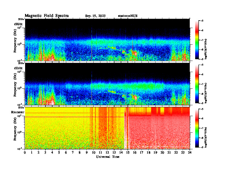Screen dimensions: 226x175
Task: Click hour tick "14" on Universal Time axis
Action: click(x=121, y=152)
